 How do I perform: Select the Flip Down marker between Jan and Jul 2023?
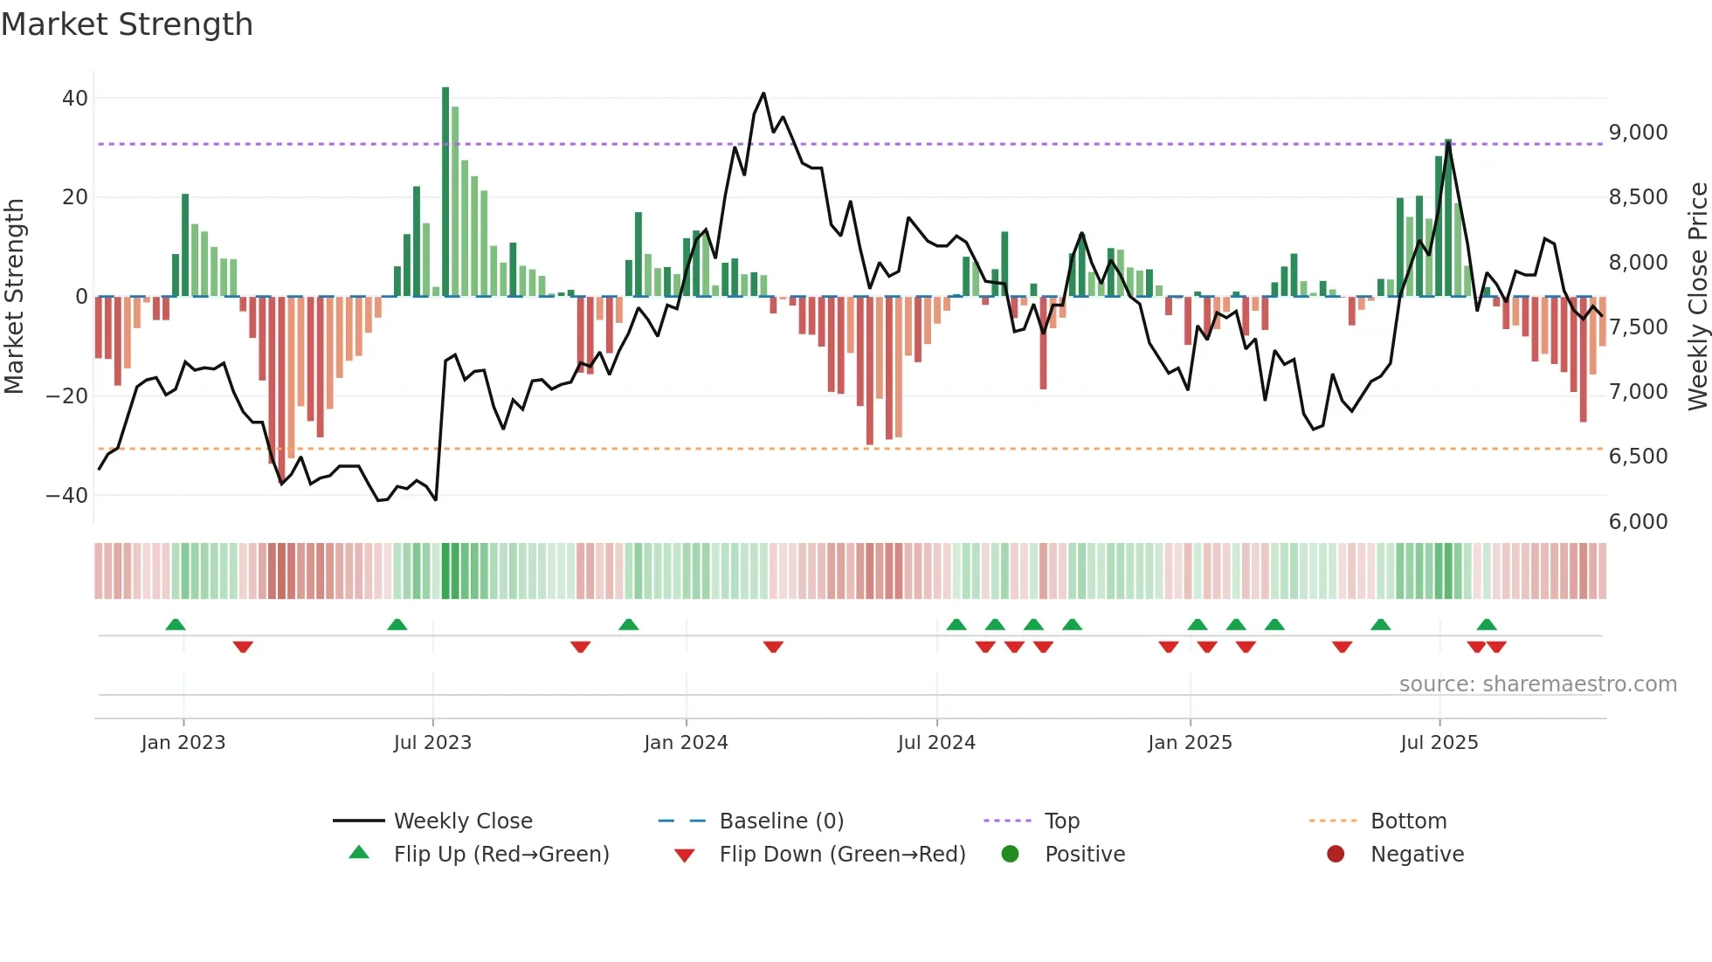click(x=243, y=647)
